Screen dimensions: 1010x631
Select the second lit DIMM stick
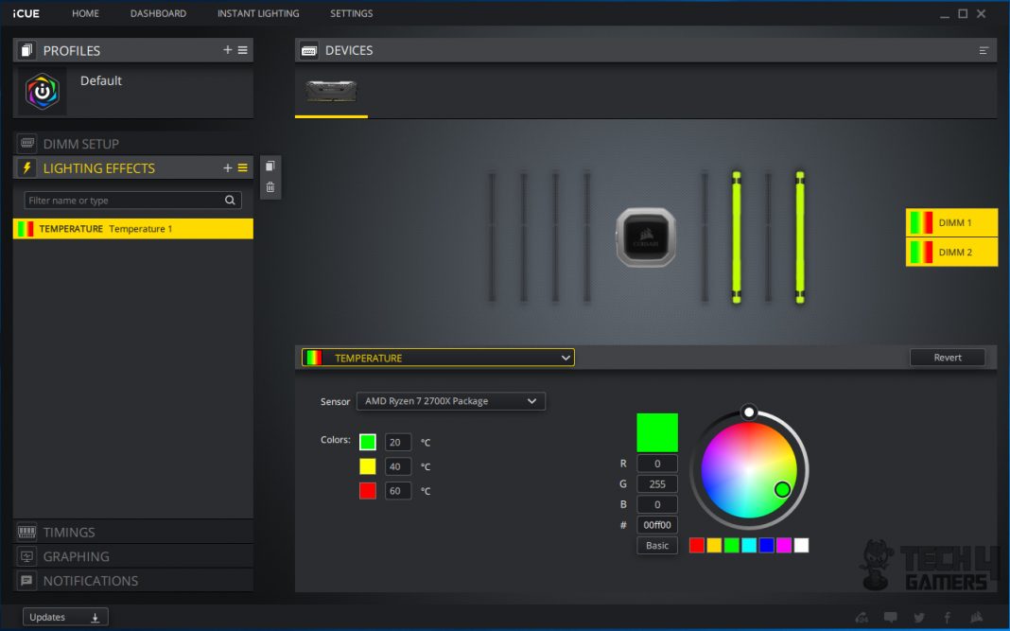[x=799, y=237]
